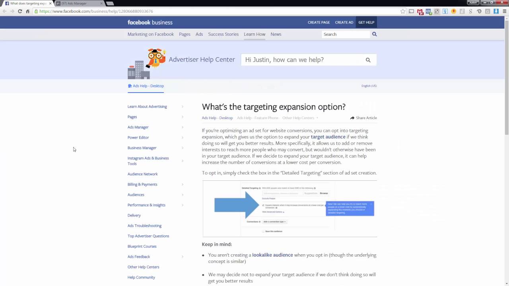Image resolution: width=509 pixels, height=286 pixels.
Task: Click the browser back arrow
Action: [4, 11]
